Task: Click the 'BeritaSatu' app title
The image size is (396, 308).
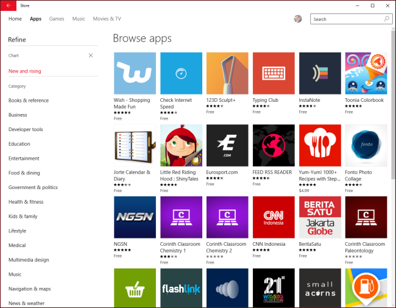Action: coord(310,244)
